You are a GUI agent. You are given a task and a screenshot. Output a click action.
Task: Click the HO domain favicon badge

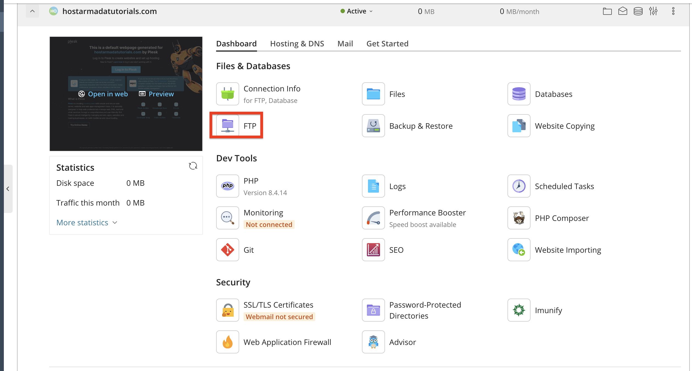point(54,11)
